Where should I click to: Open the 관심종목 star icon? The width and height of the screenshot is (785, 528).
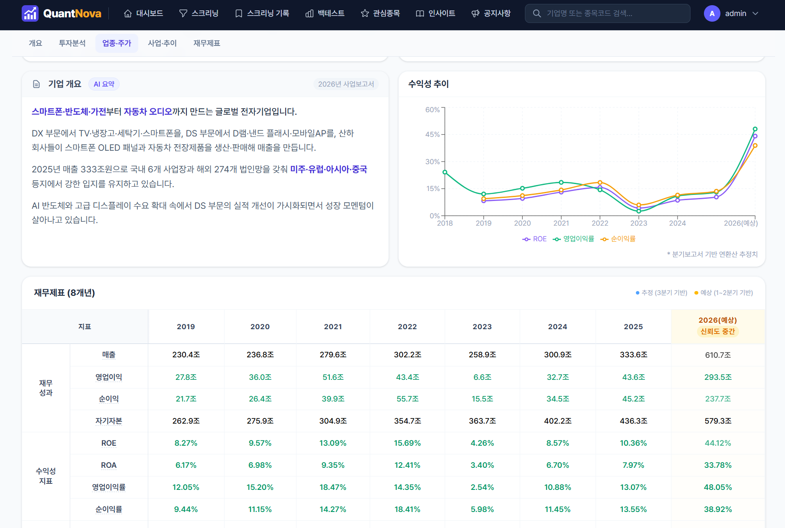365,13
